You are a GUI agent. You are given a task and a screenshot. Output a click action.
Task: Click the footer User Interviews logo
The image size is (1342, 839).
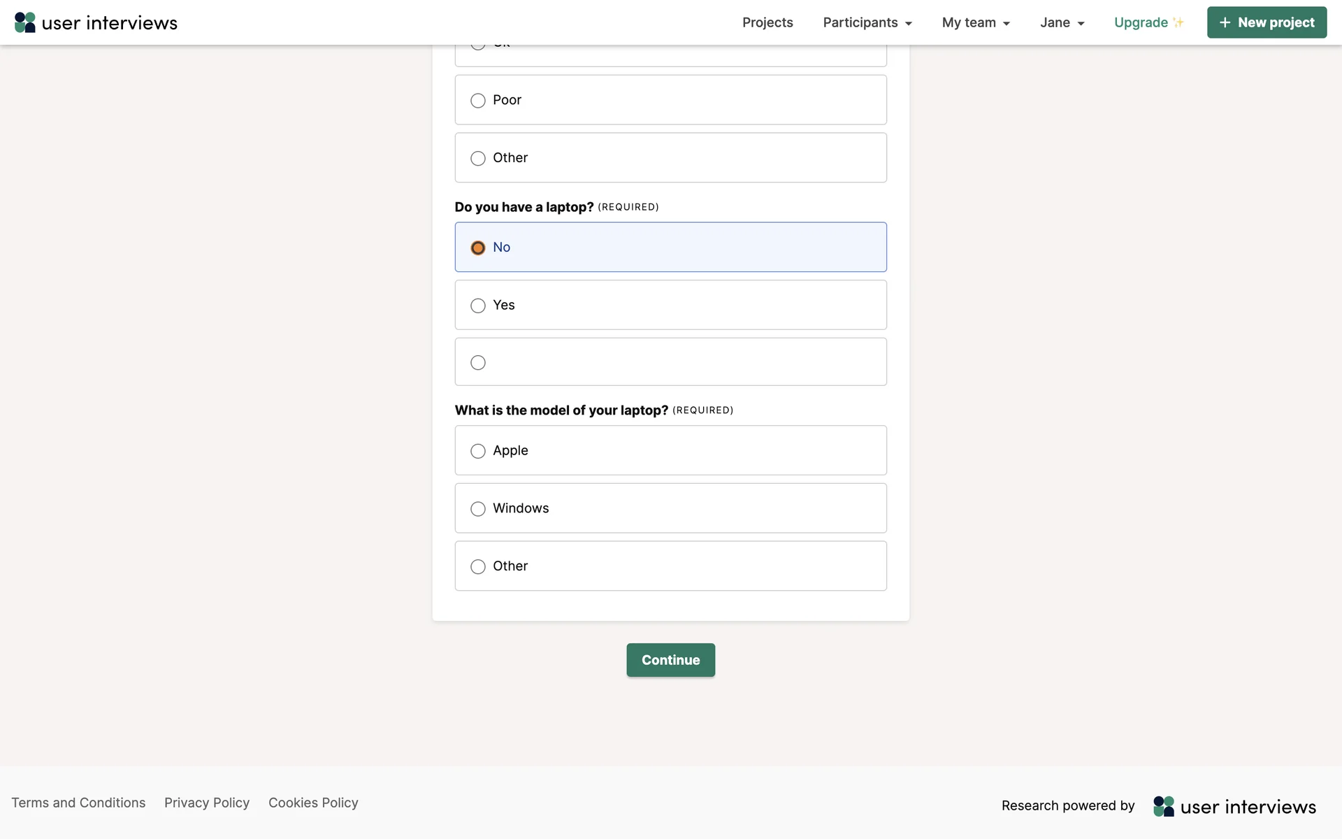tap(1234, 806)
